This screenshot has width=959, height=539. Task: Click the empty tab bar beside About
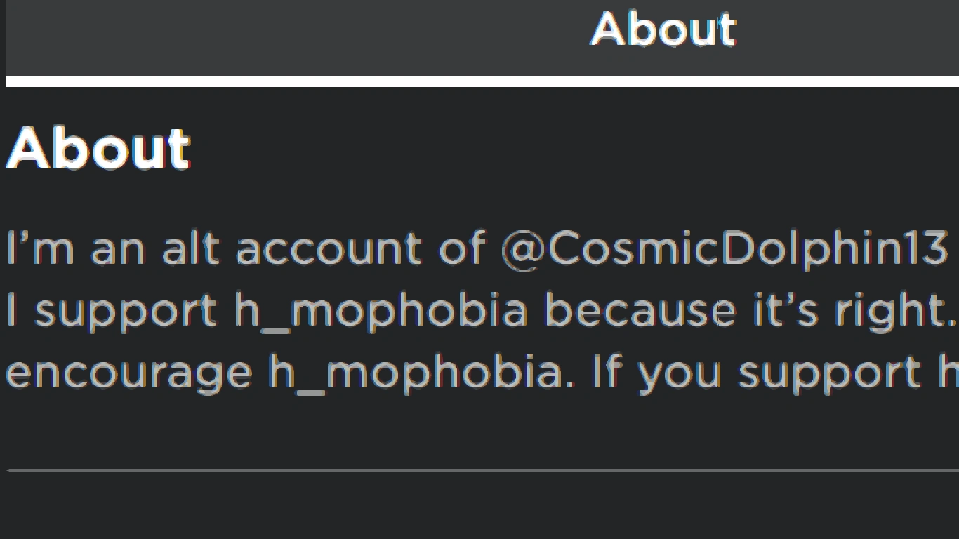(x=281, y=35)
